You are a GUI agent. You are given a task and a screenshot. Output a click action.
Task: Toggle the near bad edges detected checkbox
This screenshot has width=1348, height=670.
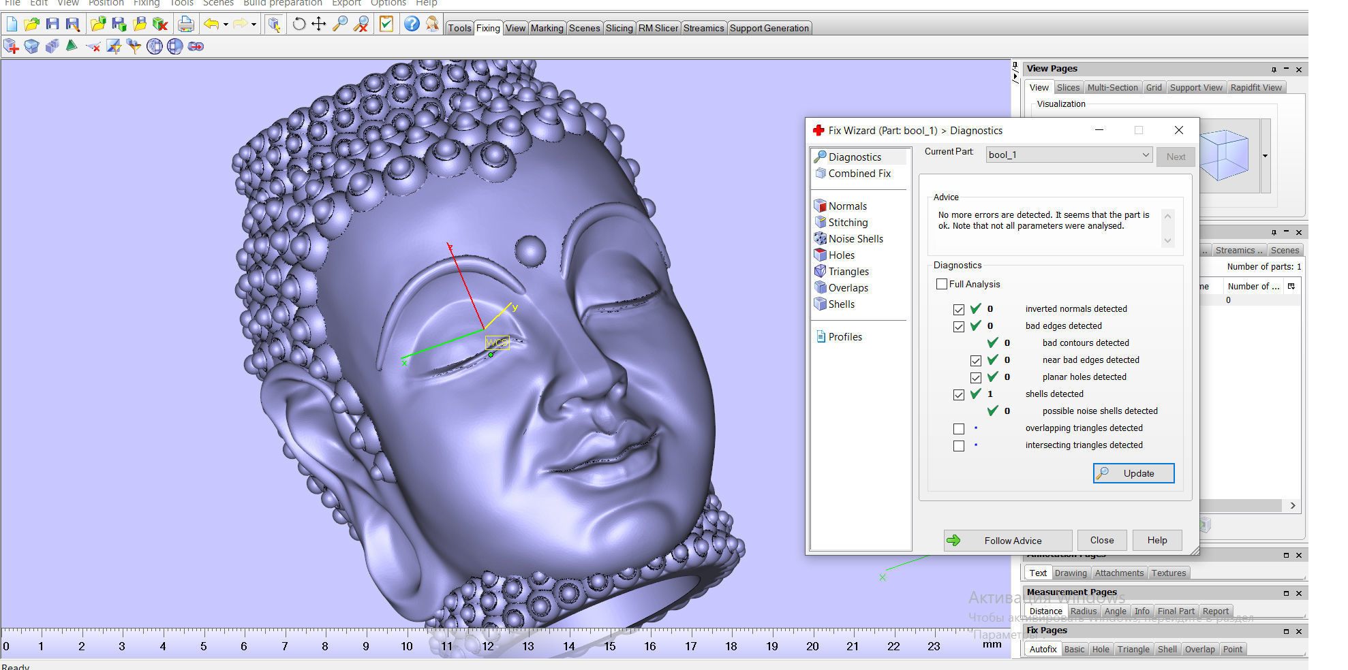976,361
